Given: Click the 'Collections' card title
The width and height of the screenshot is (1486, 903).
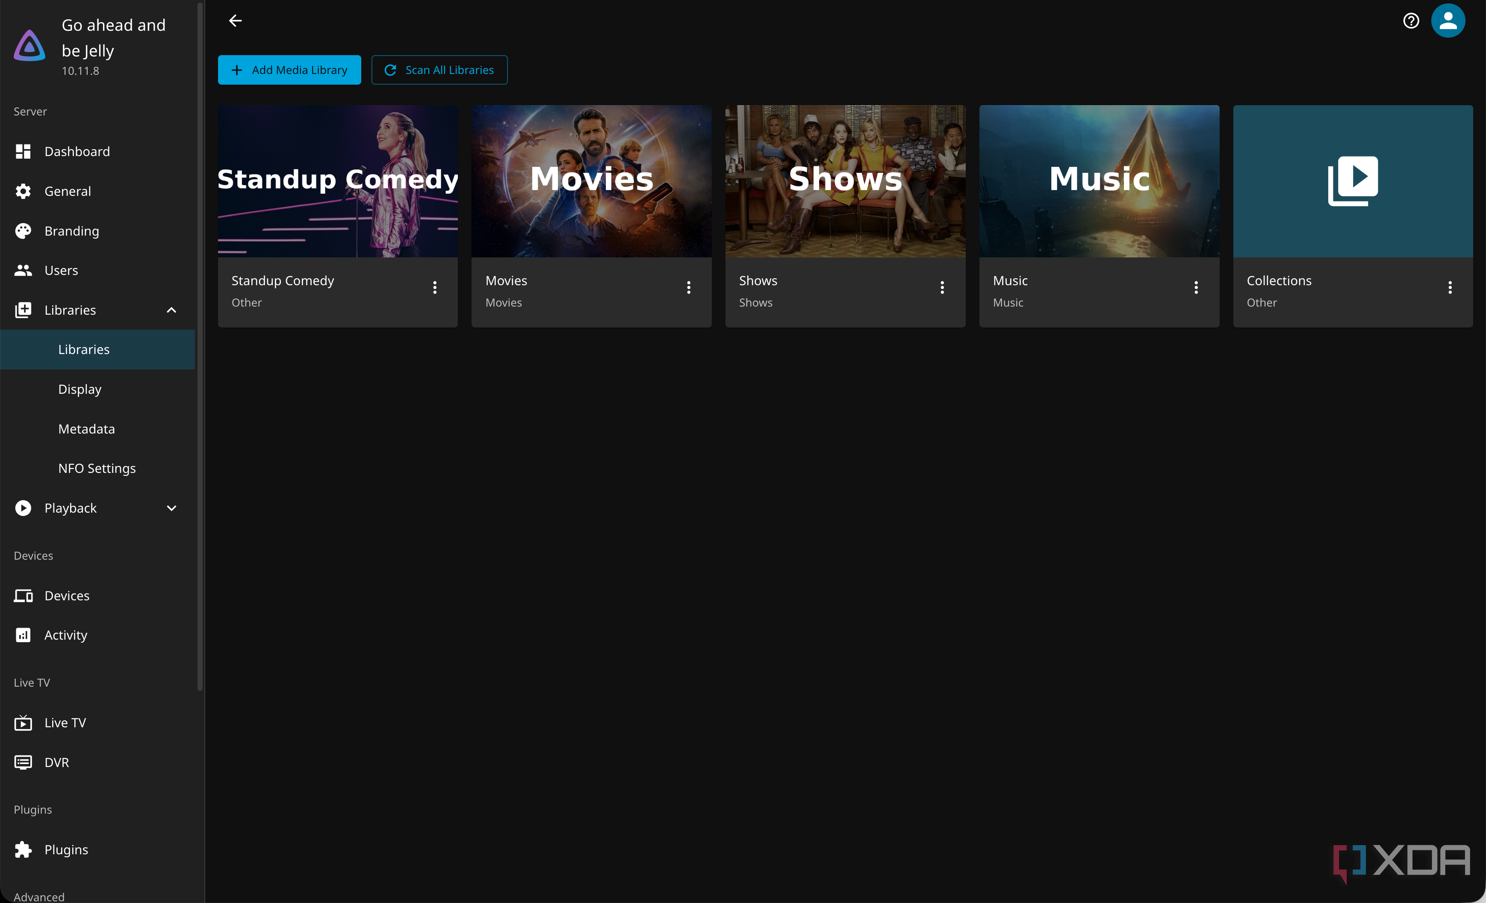Looking at the screenshot, I should [x=1279, y=280].
